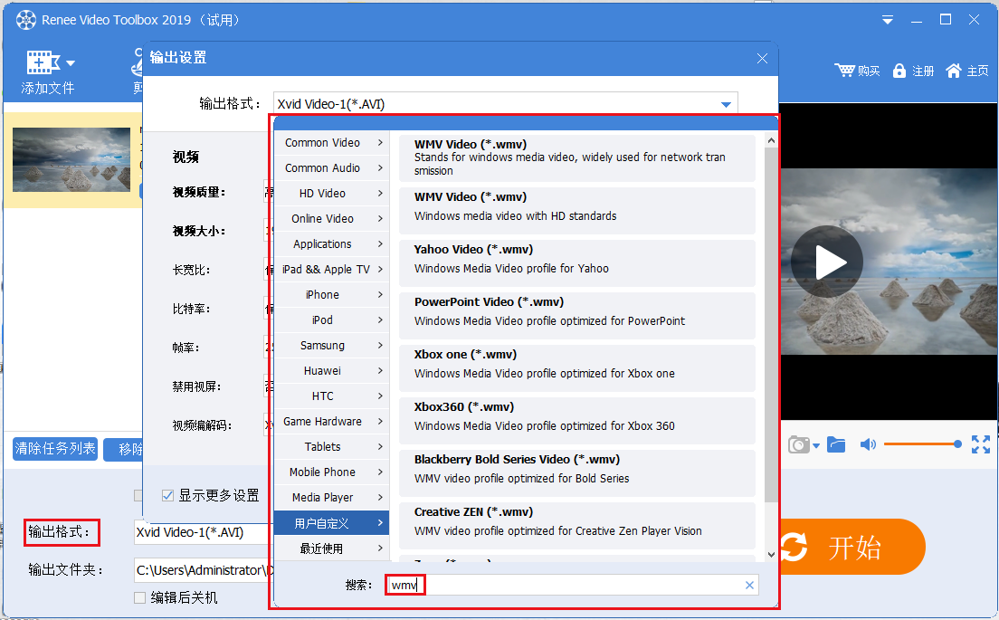Click the 注册 register link
The height and width of the screenshot is (620, 999).
pyautogui.click(x=923, y=71)
